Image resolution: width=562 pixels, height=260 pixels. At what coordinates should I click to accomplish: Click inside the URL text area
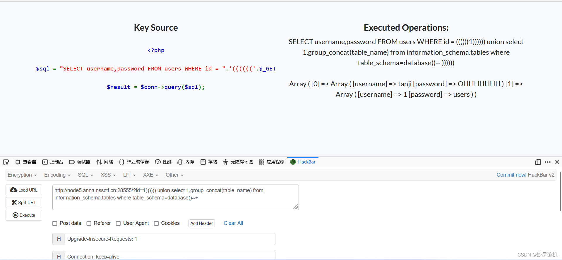pyautogui.click(x=176, y=197)
